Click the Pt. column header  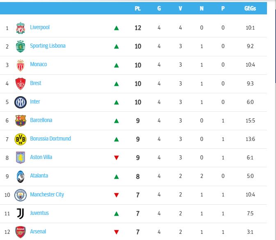(138, 8)
